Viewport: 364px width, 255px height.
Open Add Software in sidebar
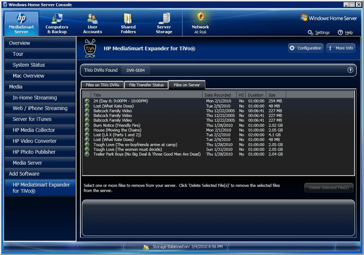[x=40, y=174]
